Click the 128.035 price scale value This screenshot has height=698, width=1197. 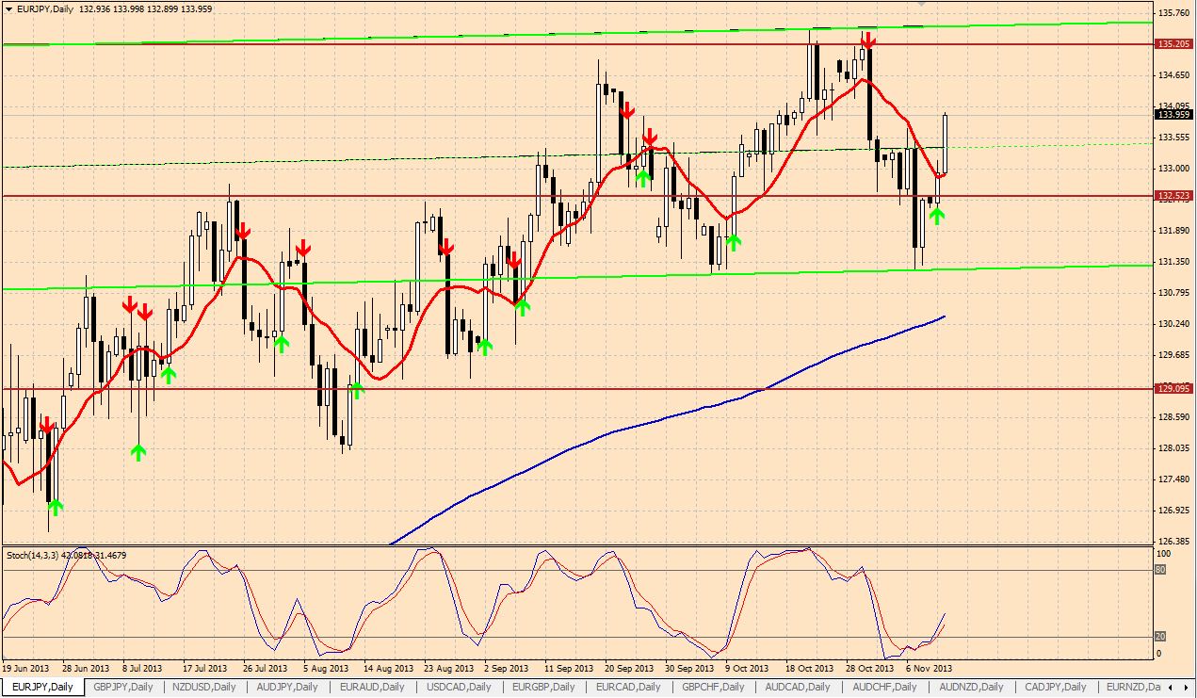[x=1173, y=448]
